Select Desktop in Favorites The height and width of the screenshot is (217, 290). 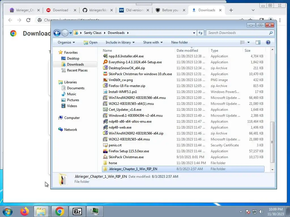coord(73,58)
